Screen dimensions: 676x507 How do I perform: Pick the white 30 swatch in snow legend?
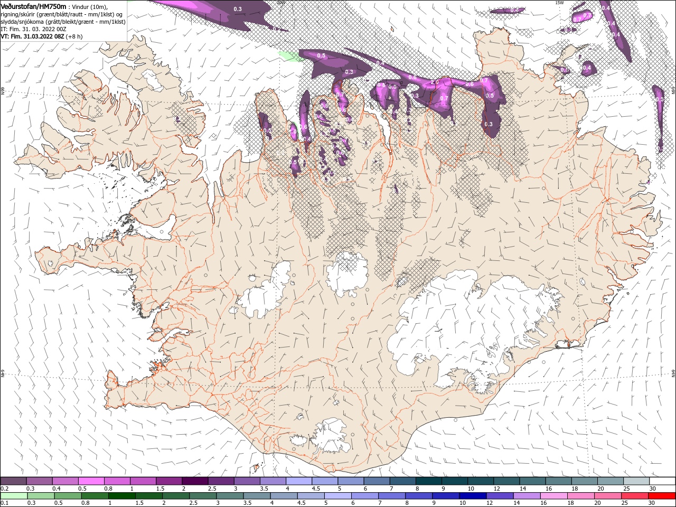[x=663, y=481]
